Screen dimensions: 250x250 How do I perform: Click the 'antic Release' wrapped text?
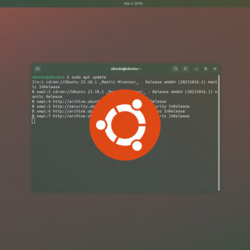[x=47, y=97]
